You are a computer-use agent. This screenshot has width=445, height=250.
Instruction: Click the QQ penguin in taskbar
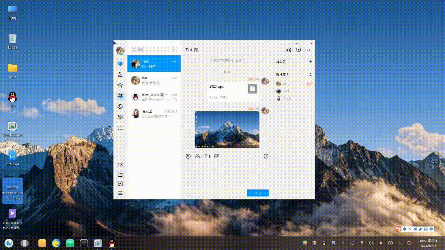(112, 243)
